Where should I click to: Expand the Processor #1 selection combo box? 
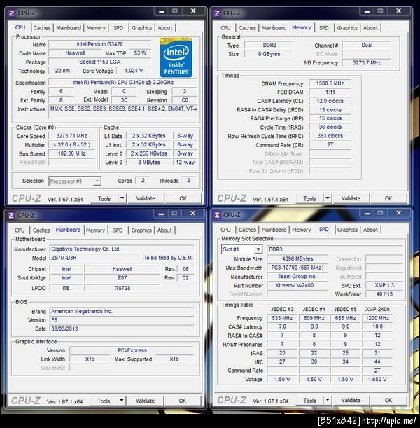(x=97, y=181)
